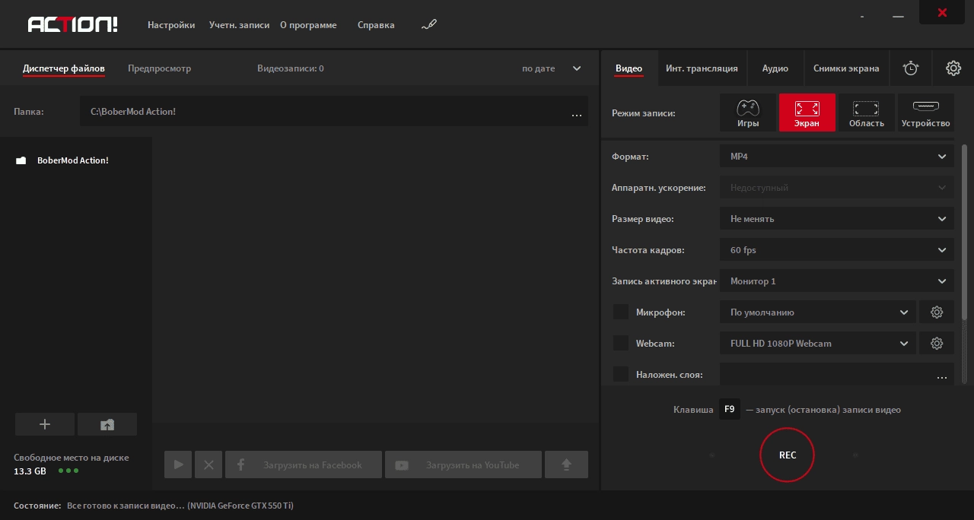Open the Монитор 1 screen dropdown
Screen dimensions: 974x520
coord(837,281)
